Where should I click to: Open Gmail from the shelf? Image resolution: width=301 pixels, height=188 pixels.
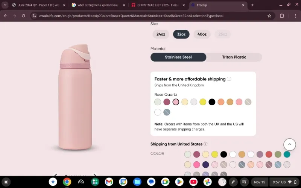(109, 182)
